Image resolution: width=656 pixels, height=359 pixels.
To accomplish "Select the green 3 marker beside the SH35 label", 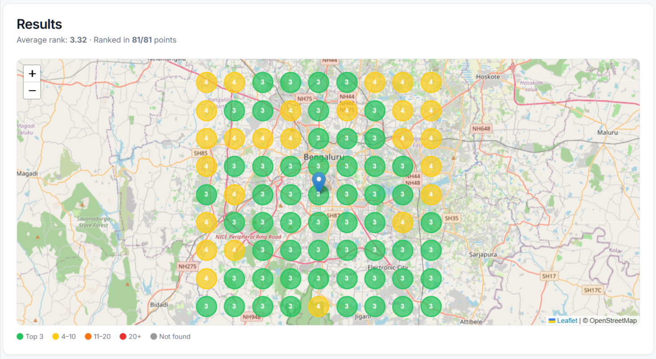I will coord(431,222).
